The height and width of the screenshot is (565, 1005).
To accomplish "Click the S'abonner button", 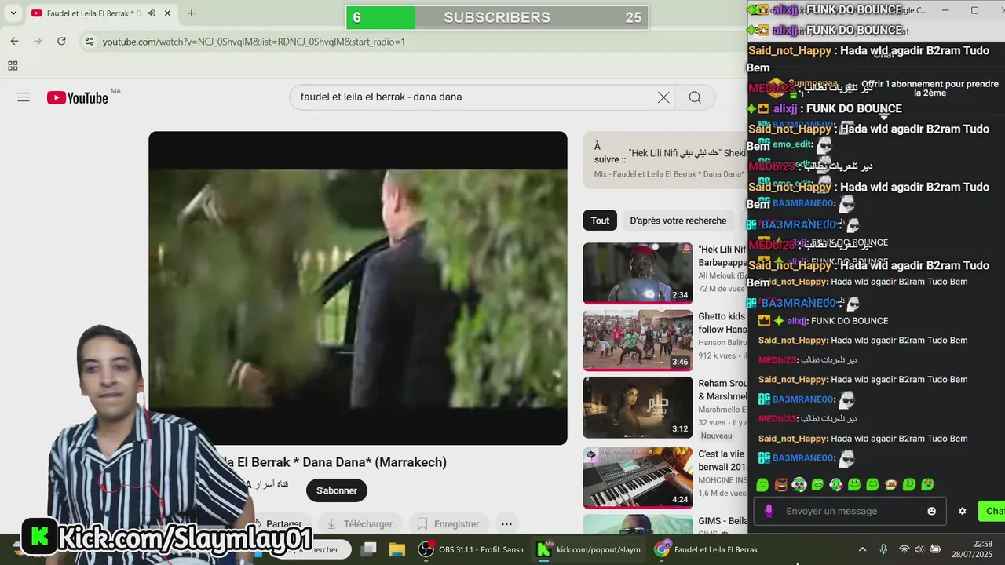I will click(337, 490).
